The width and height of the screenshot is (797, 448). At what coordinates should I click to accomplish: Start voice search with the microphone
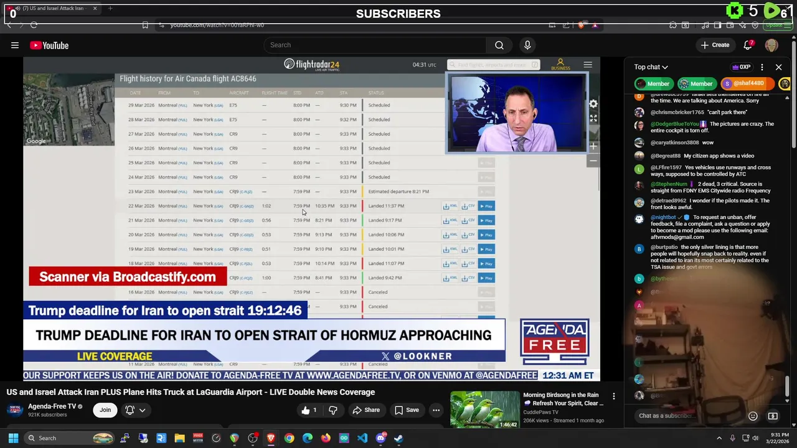527,45
